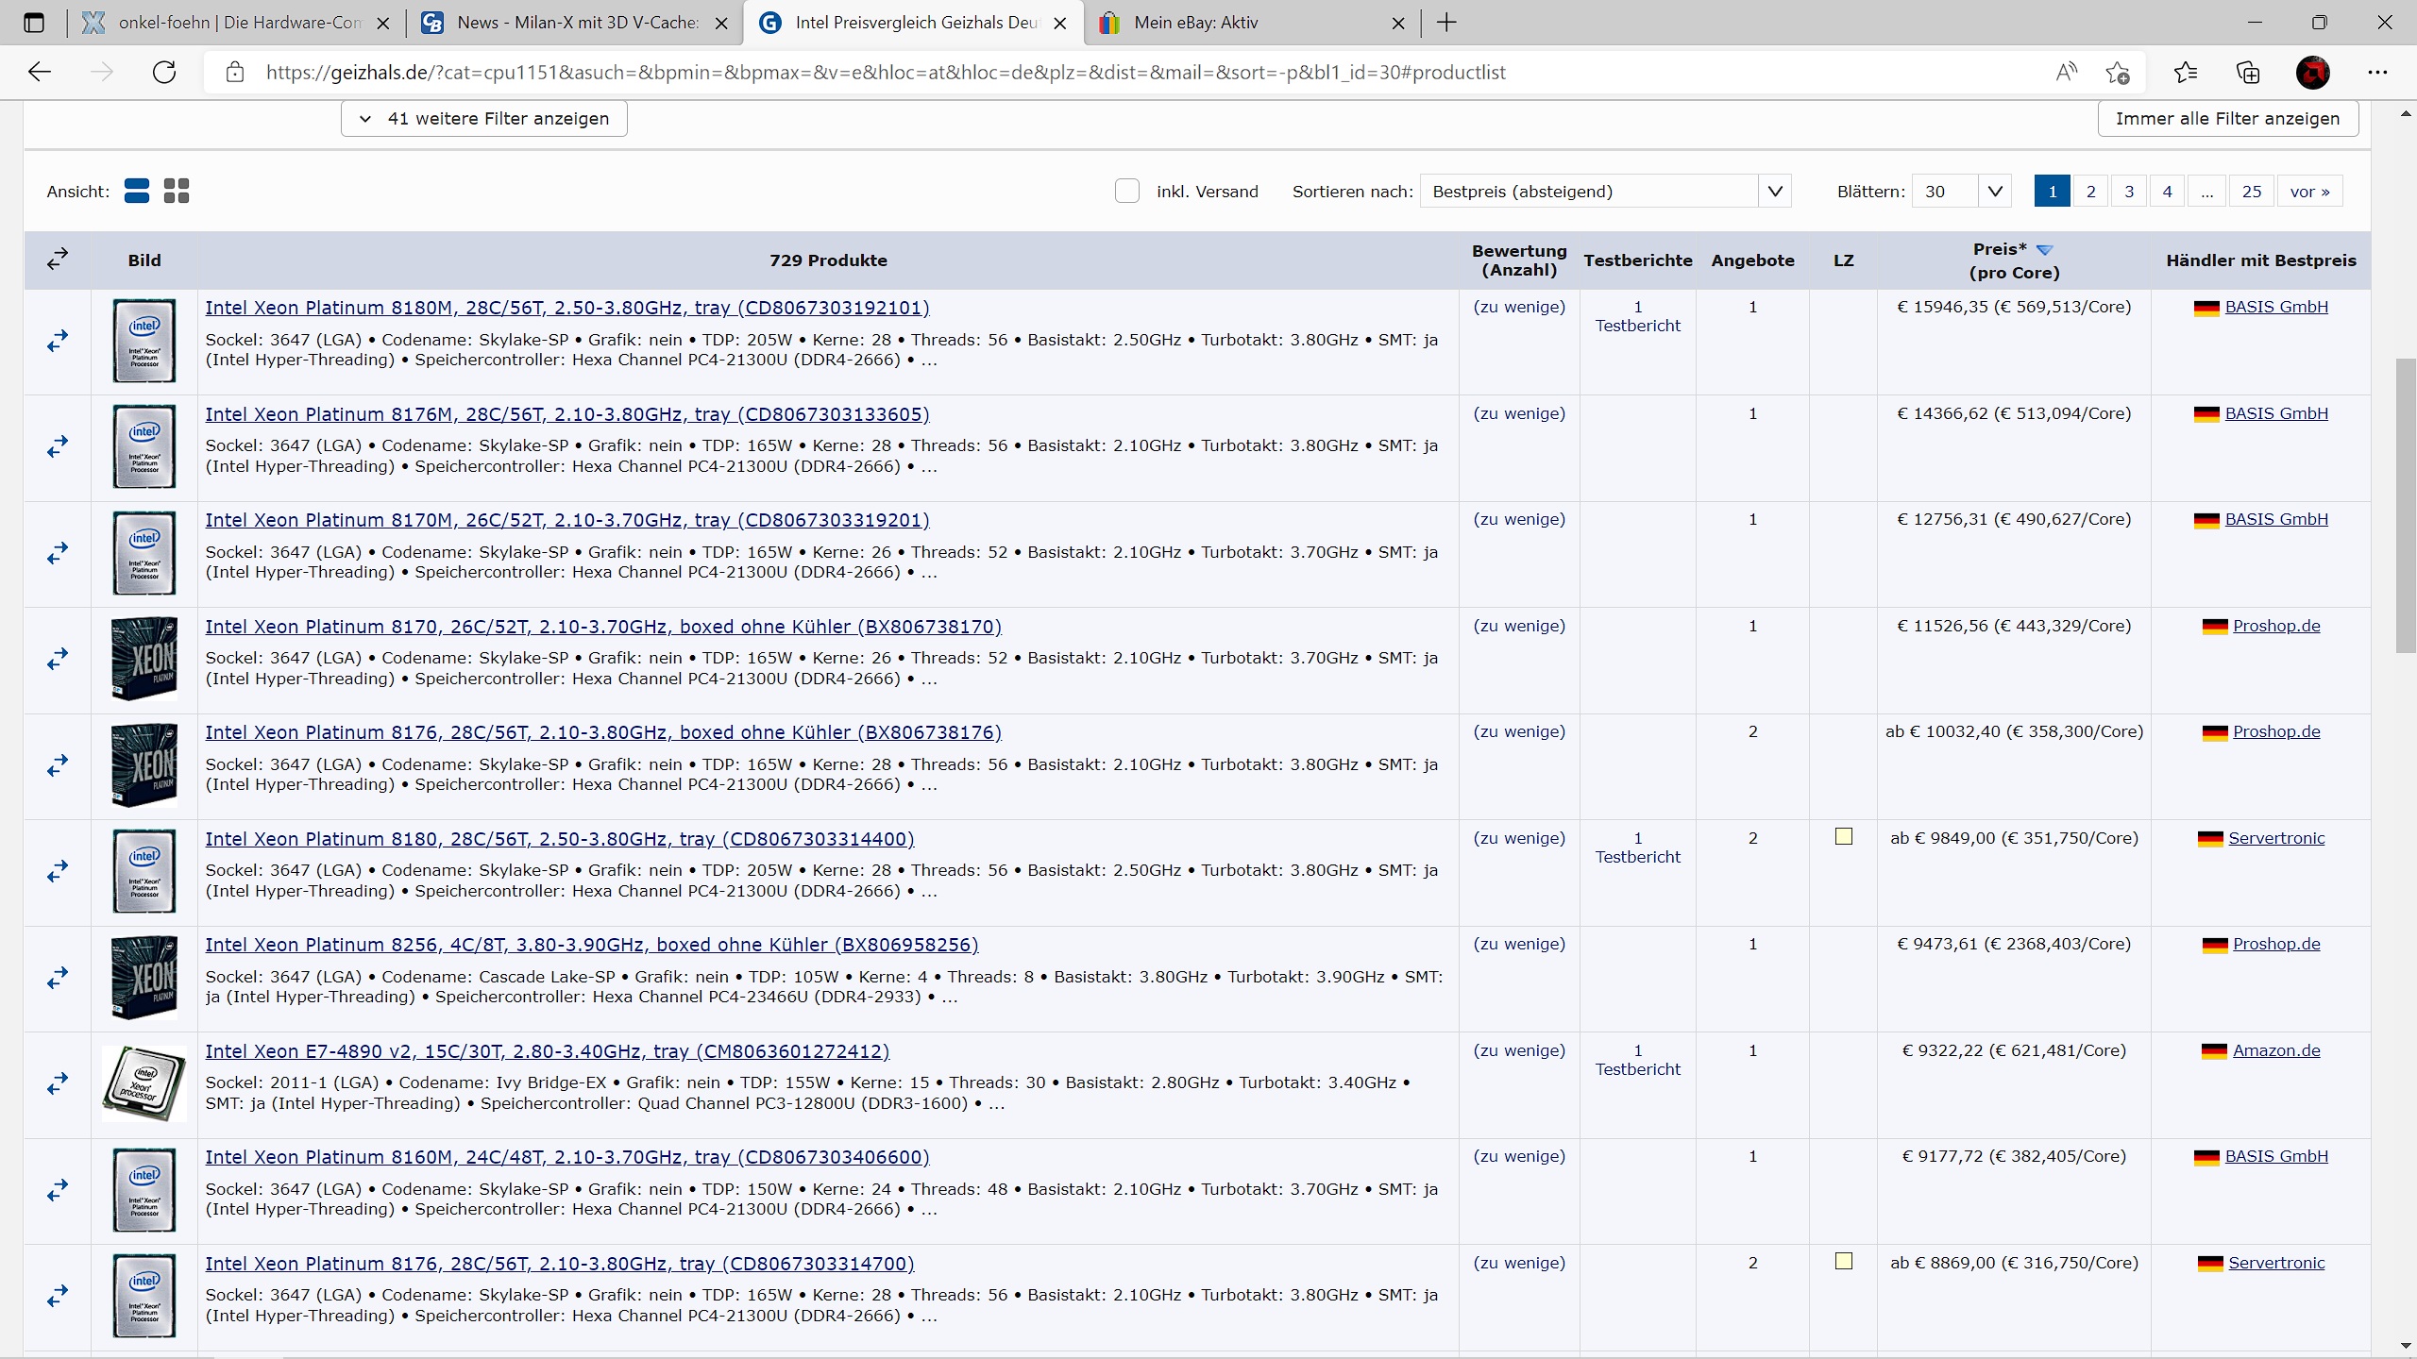Click Xeon Platinum 8256 boxed thumbnail
Viewport: 2417px width, 1359px height.
click(144, 978)
